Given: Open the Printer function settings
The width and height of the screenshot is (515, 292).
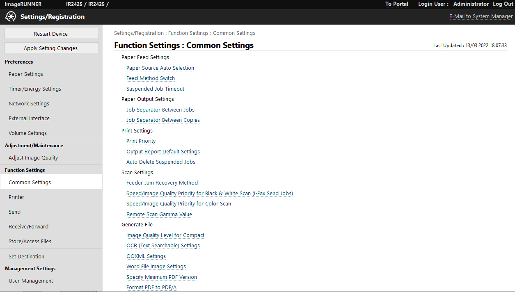Looking at the screenshot, I should [x=16, y=197].
